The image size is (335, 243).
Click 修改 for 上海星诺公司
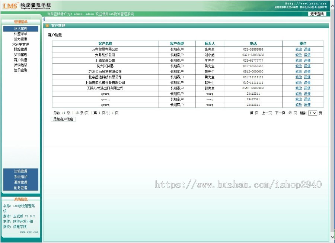coord(299,60)
